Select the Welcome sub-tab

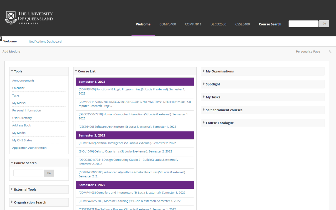(10, 41)
